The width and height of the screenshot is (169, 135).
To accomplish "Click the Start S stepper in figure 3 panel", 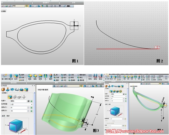I will (x=28, y=108).
